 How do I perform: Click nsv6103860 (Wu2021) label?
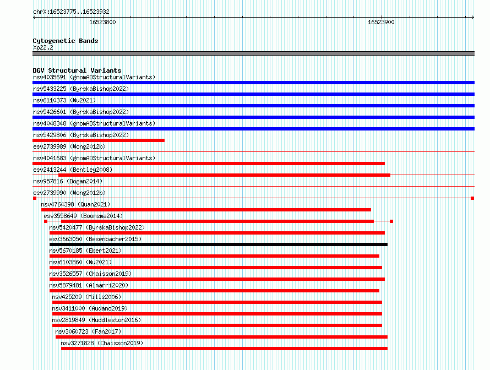pos(80,262)
